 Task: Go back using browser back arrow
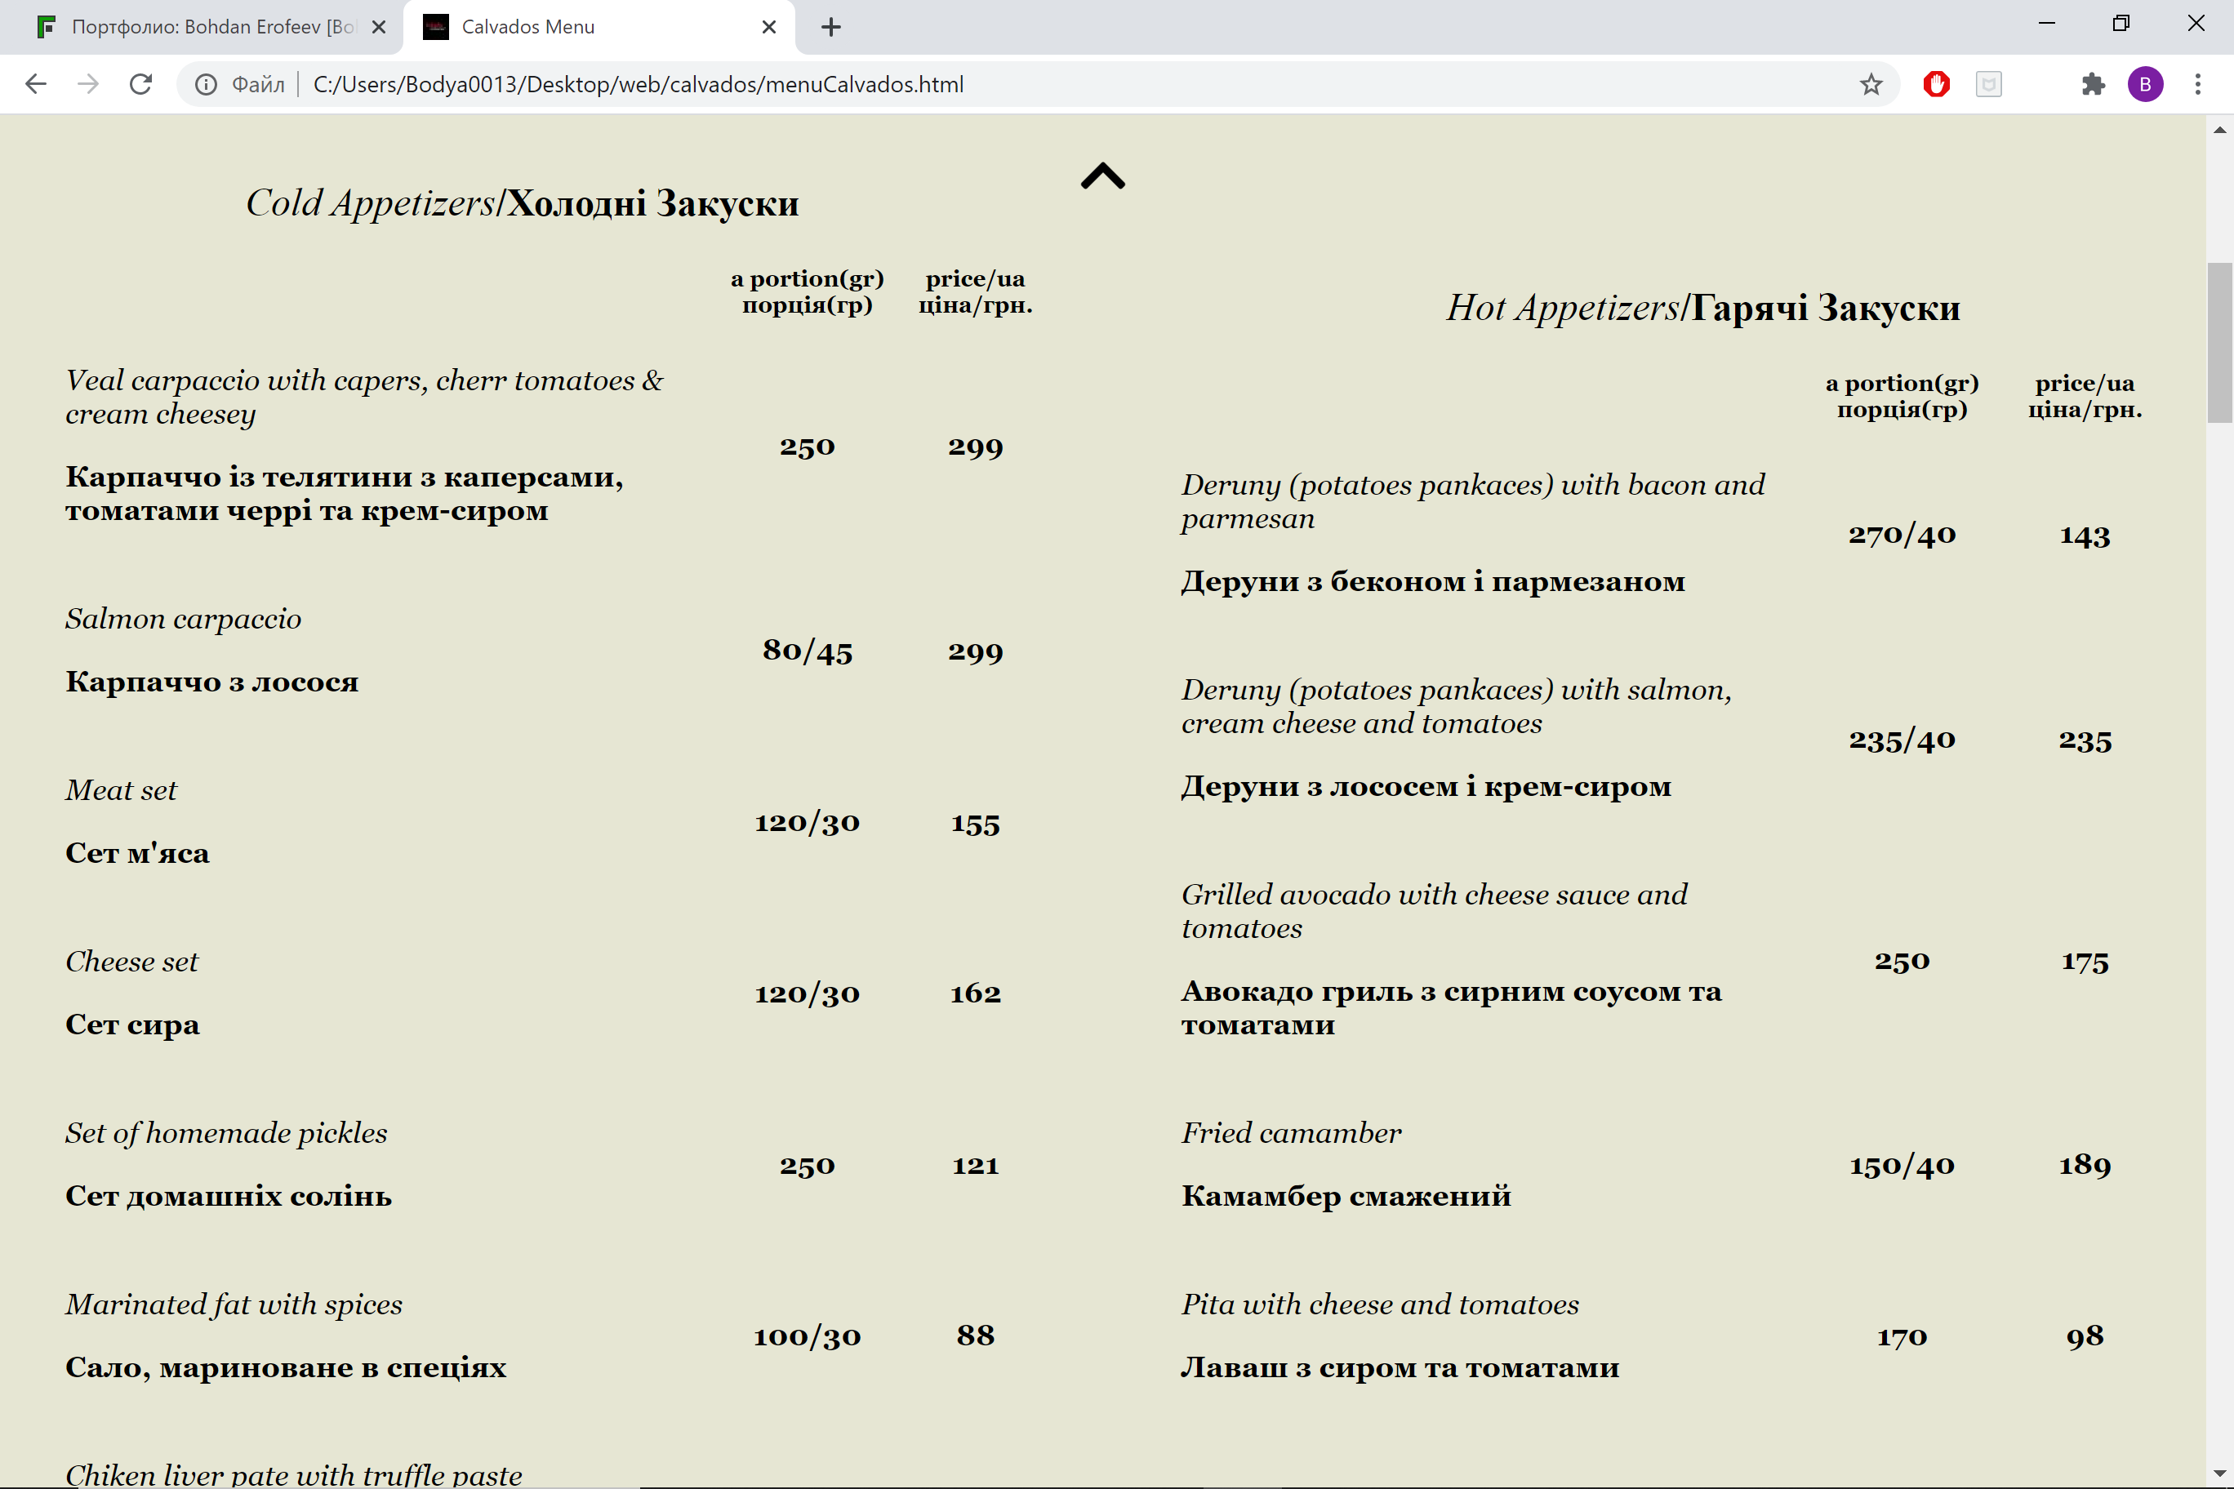pyautogui.click(x=36, y=85)
